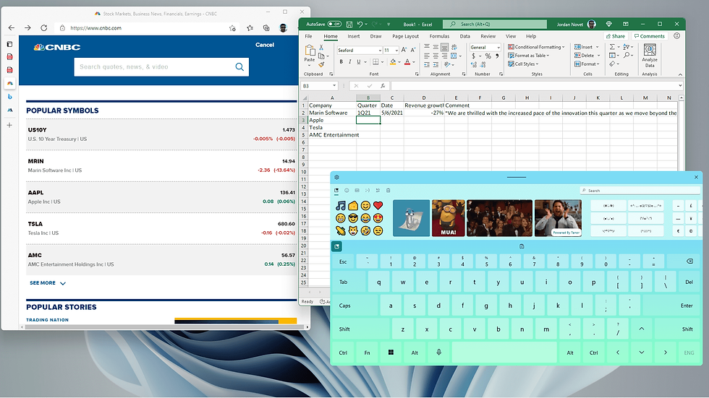Open the Draw ribbon tab
Viewport: 709px width, 398px height.
click(x=375, y=36)
